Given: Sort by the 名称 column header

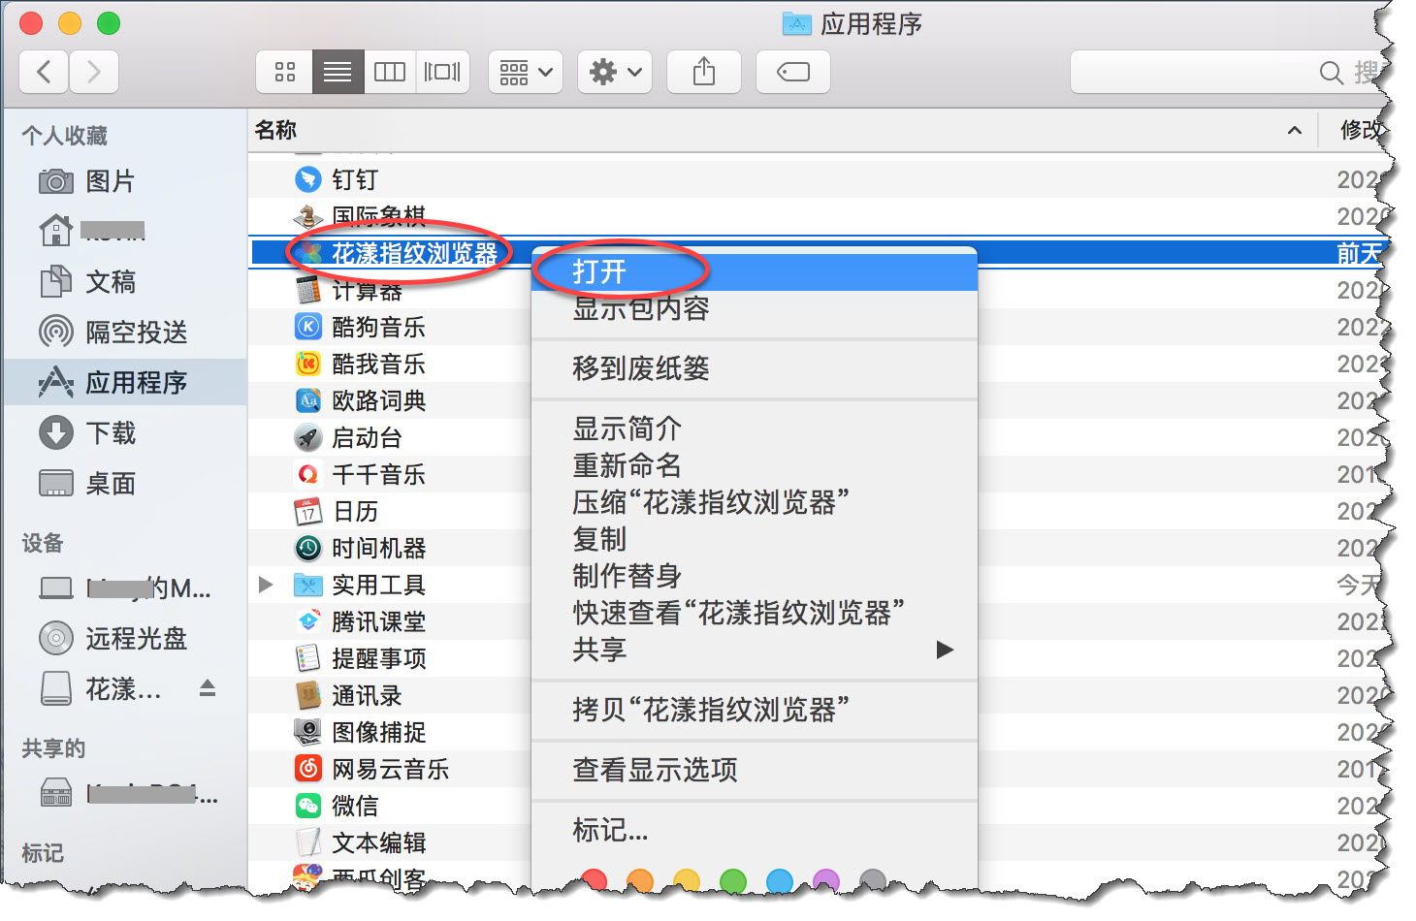Looking at the screenshot, I should click(x=275, y=130).
